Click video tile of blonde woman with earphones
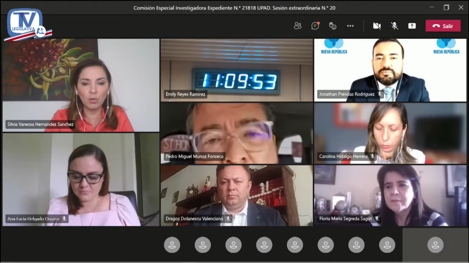 click(390, 133)
